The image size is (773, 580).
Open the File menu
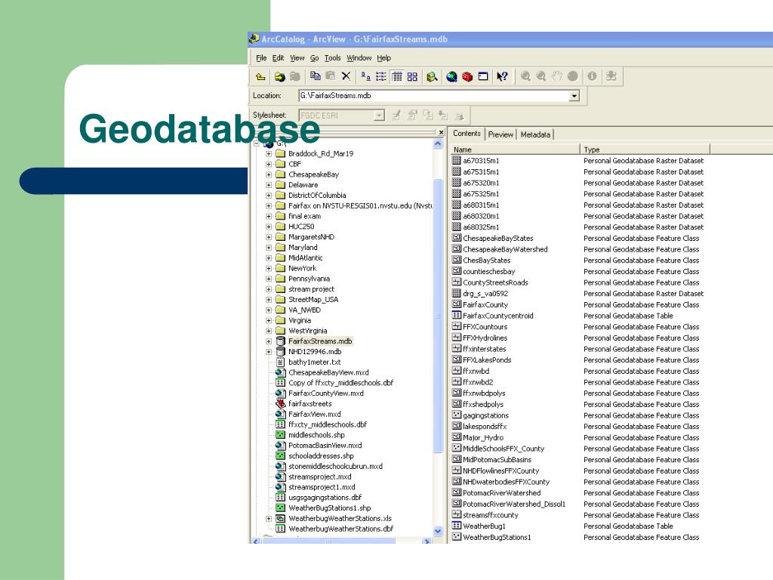click(261, 58)
